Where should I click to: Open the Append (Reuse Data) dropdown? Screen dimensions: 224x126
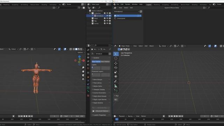[x=173, y=8]
